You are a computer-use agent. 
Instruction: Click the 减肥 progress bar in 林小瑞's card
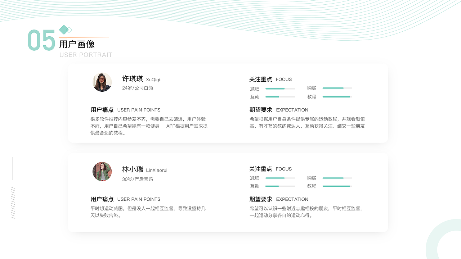coord(280,178)
